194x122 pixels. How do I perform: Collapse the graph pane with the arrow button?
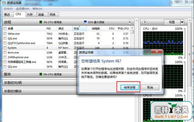coord(145,22)
